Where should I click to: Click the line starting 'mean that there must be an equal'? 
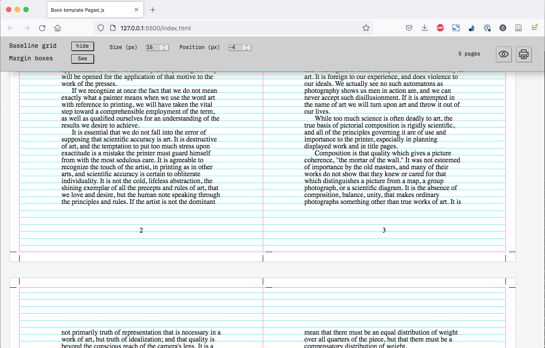tap(381, 332)
